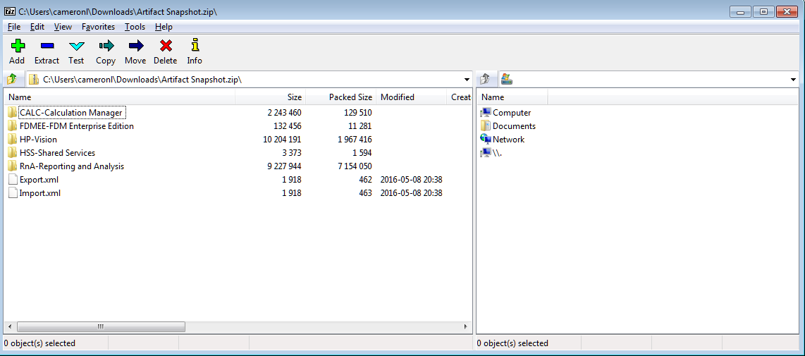Image resolution: width=805 pixels, height=356 pixels.
Task: Click the size value 132 456
Action: 286,126
